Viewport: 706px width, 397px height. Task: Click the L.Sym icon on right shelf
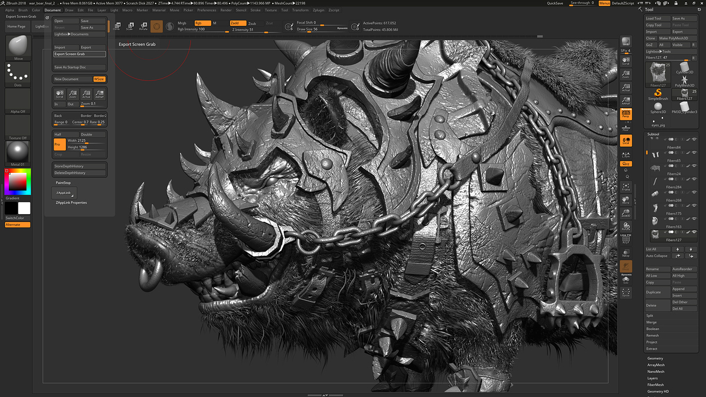[626, 154]
